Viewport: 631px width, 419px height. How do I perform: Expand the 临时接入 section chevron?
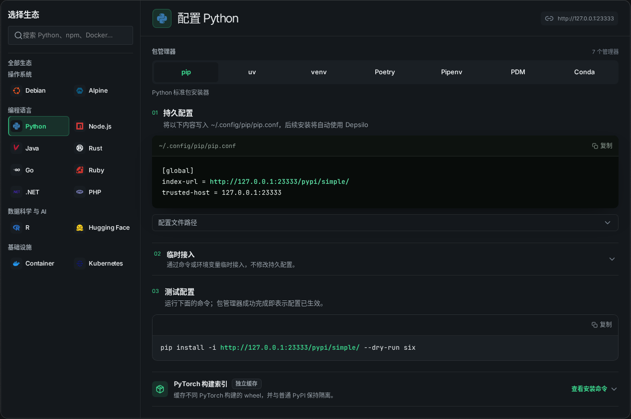612,259
